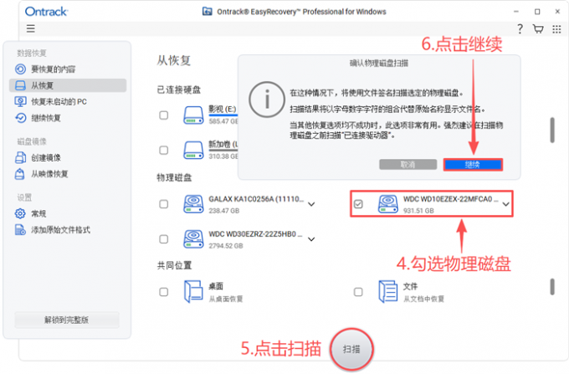Uncheck the WDC WD10EZEX disk checkbox
The image size is (569, 374).
point(358,204)
